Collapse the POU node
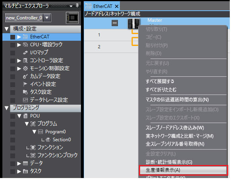 coord(19,116)
